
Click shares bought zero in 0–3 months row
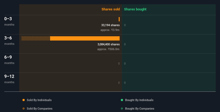[x=125, y=25]
